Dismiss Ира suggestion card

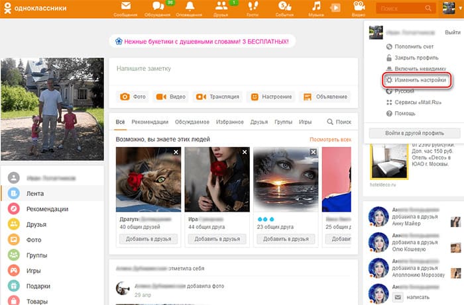click(245, 152)
